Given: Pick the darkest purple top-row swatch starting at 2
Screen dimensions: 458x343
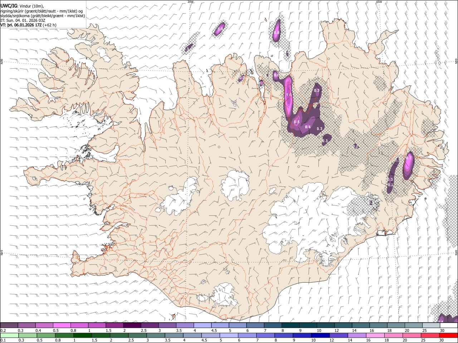Looking at the screenshot, I should coord(132,325).
